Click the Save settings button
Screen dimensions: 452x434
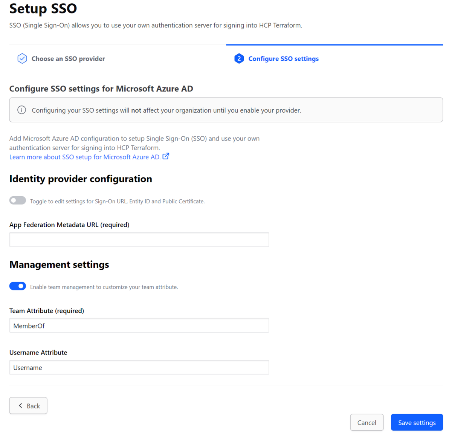(x=417, y=422)
